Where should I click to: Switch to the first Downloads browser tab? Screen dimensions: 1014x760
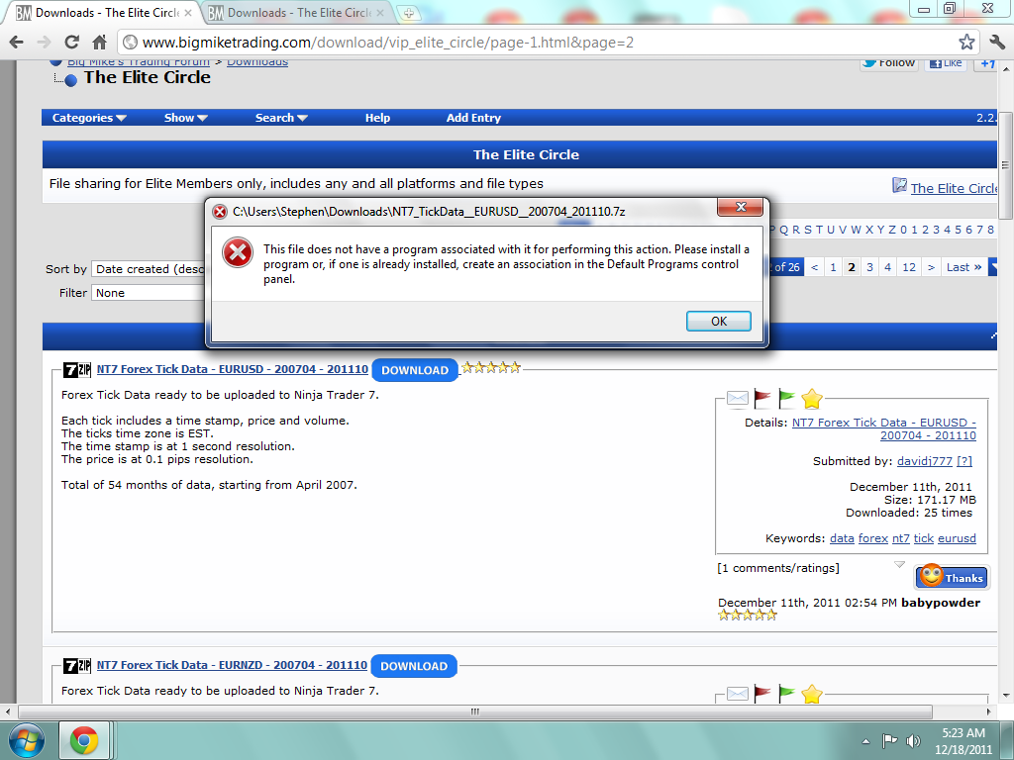tap(103, 12)
